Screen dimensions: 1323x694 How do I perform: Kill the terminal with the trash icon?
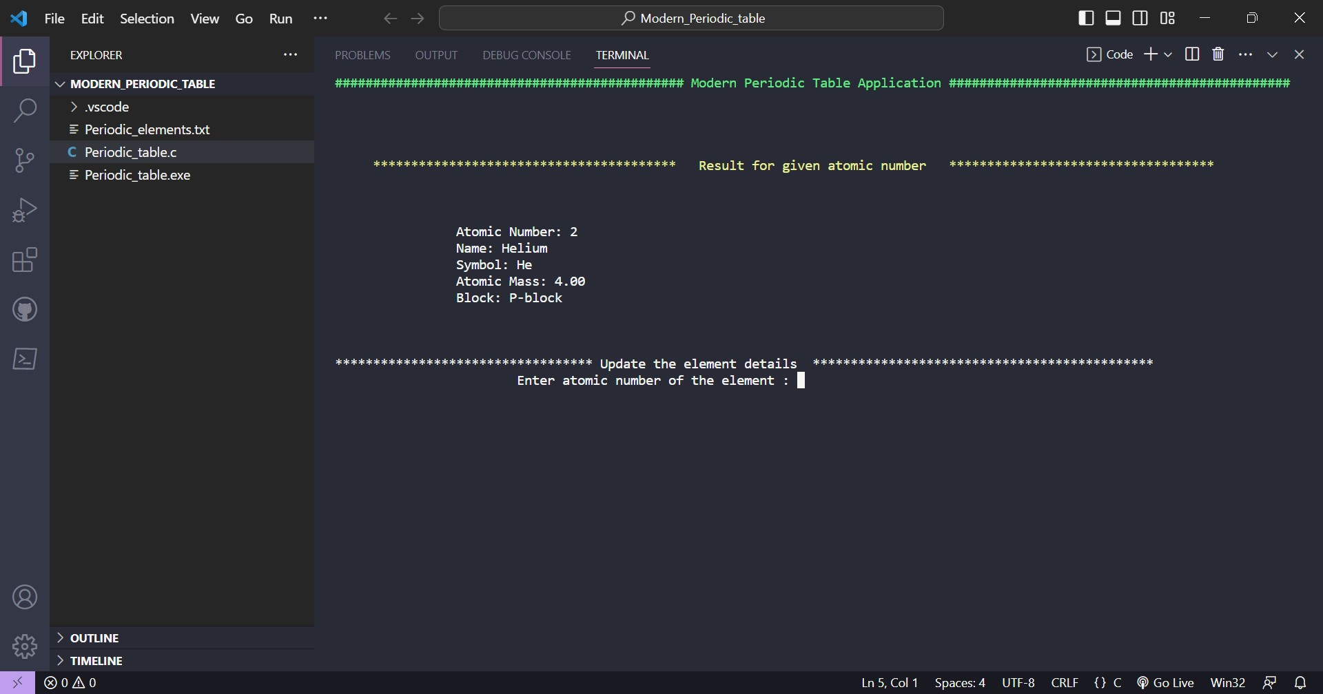coord(1218,54)
